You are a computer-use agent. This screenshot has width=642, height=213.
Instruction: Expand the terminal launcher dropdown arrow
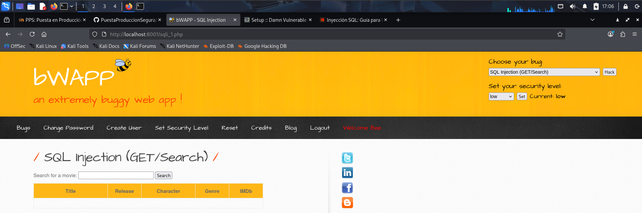[72, 6]
